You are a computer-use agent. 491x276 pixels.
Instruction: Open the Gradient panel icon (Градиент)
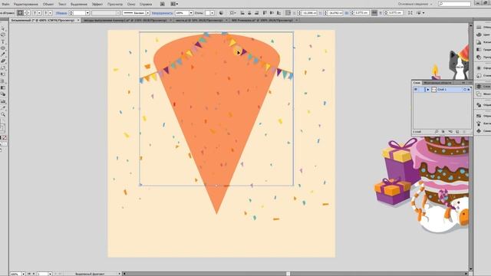point(479,49)
